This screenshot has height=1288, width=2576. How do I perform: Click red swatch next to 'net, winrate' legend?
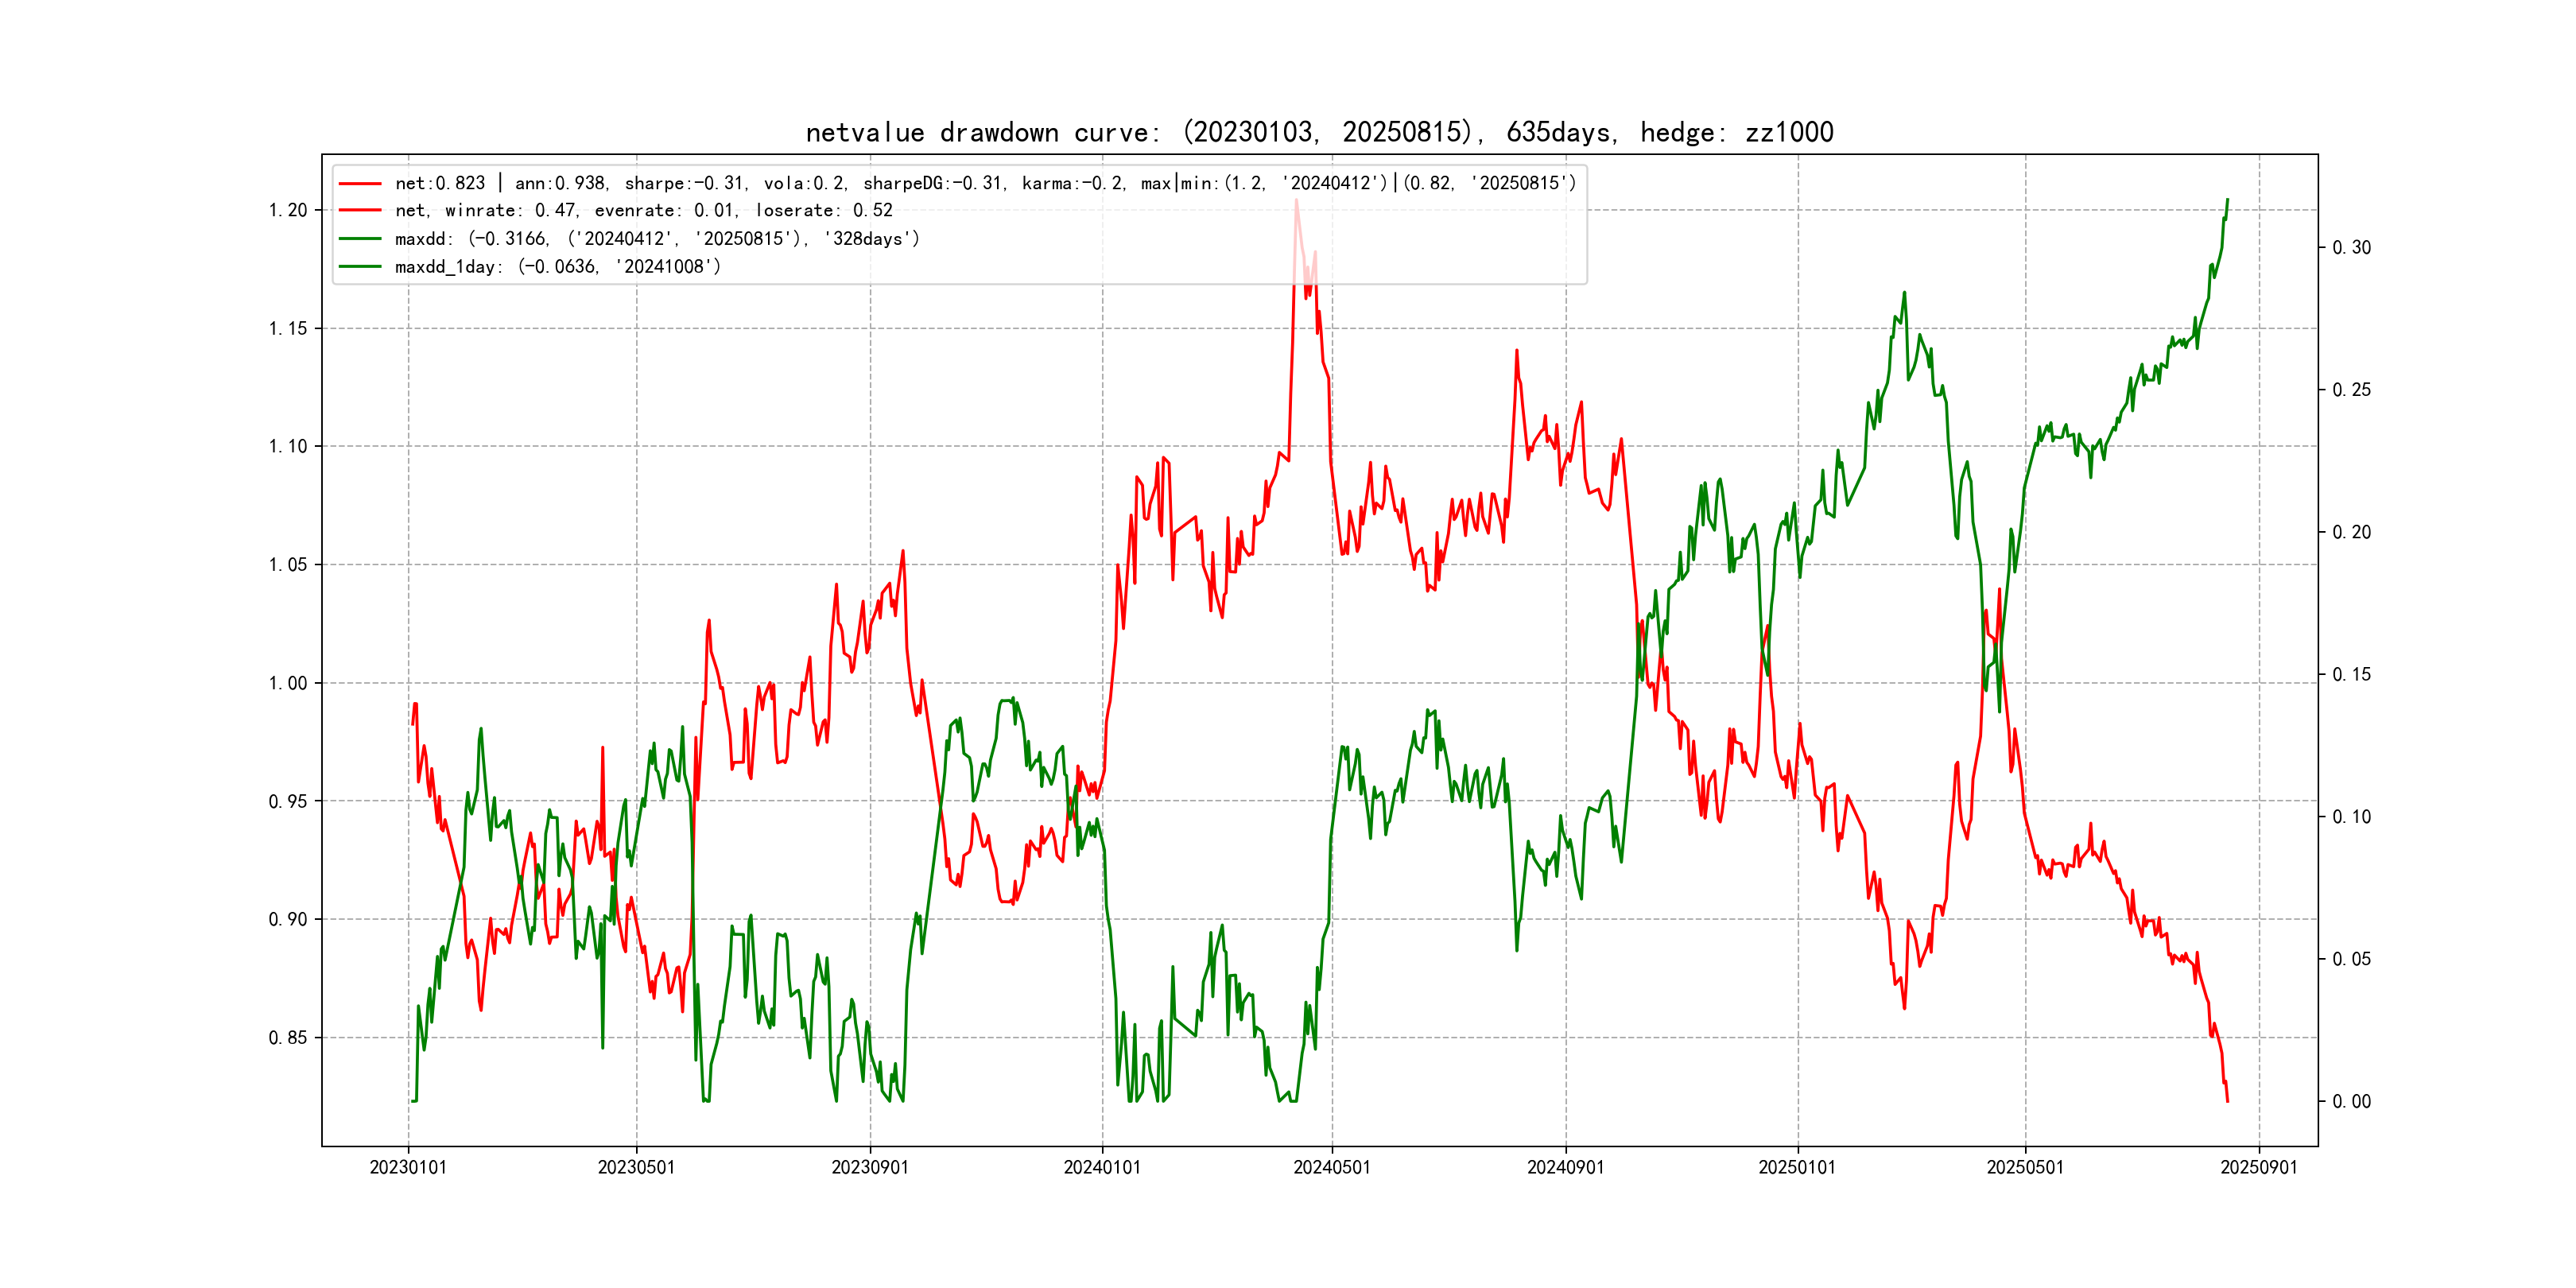360,211
